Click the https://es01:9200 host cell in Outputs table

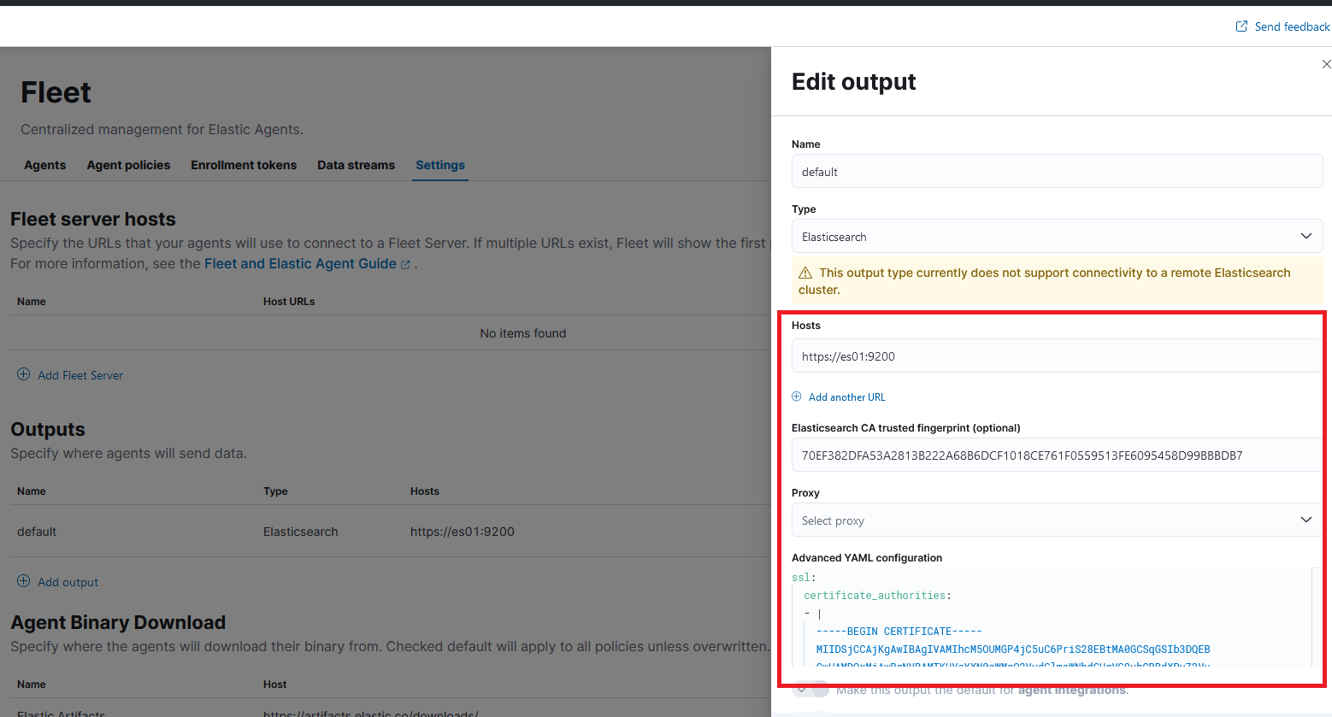463,532
